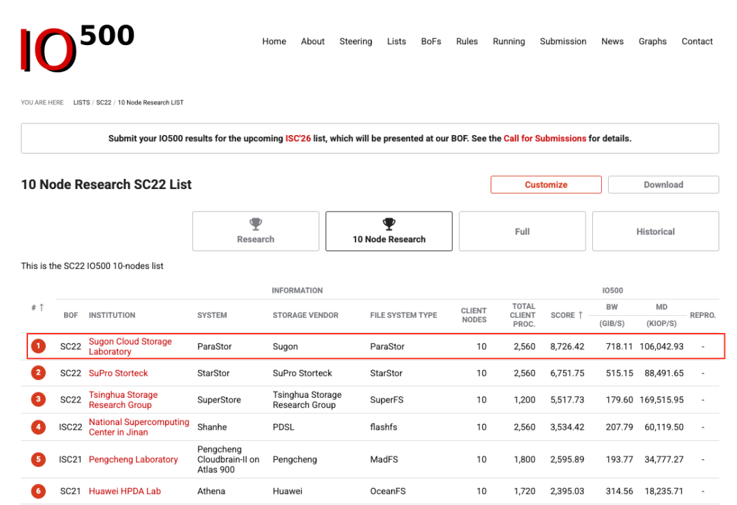This screenshot has height=505, width=737.
Task: Click the REPRO. column header
Action: [x=703, y=315]
